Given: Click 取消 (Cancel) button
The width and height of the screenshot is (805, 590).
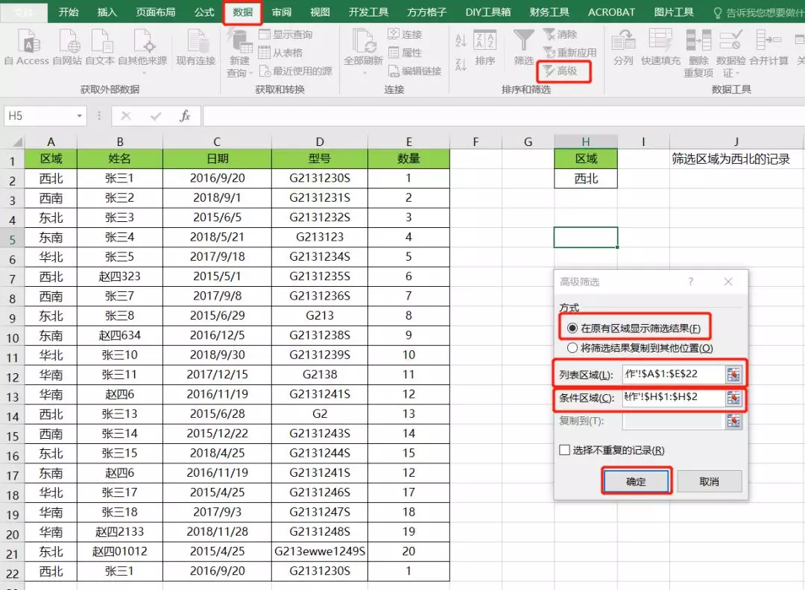Looking at the screenshot, I should 709,481.
